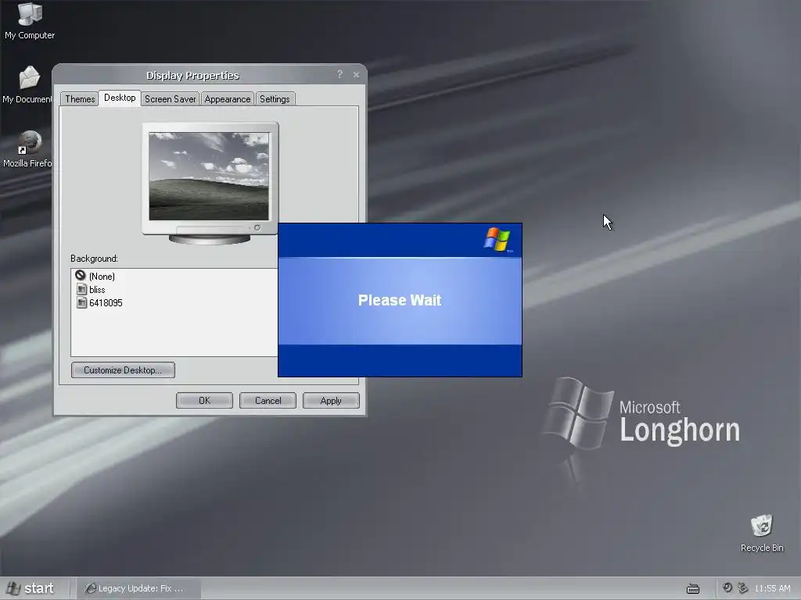Open the Settings tab
801x600 pixels.
(275, 99)
